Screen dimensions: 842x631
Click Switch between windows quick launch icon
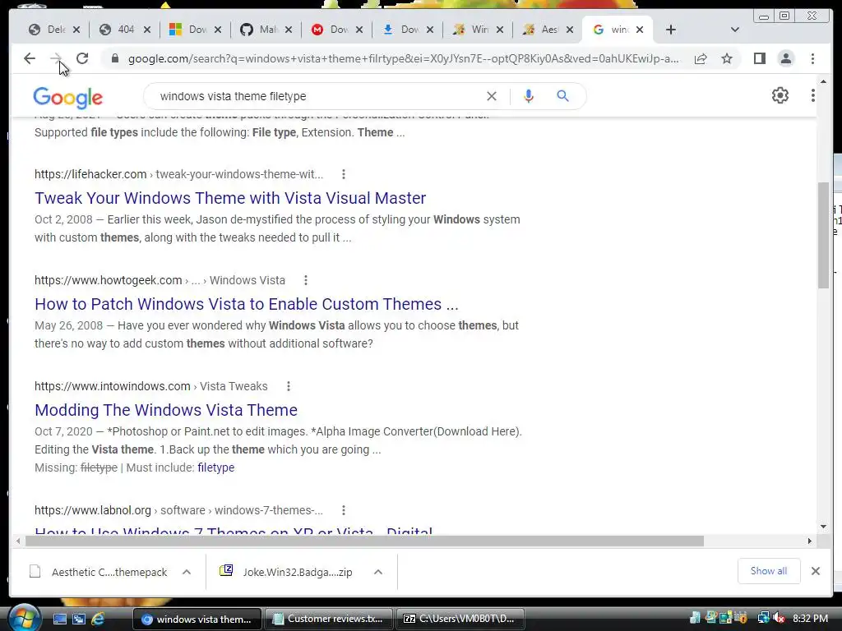(x=79, y=619)
